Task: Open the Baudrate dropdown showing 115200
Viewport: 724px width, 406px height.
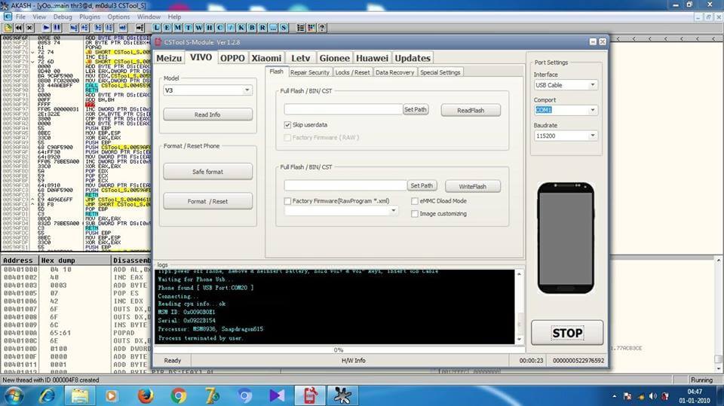Action: coord(566,136)
